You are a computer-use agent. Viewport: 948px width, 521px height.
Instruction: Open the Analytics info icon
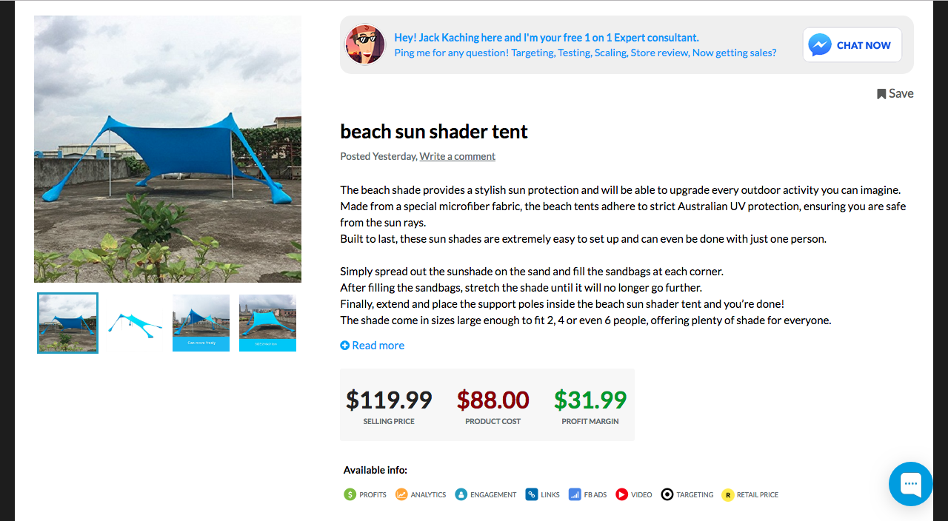401,494
